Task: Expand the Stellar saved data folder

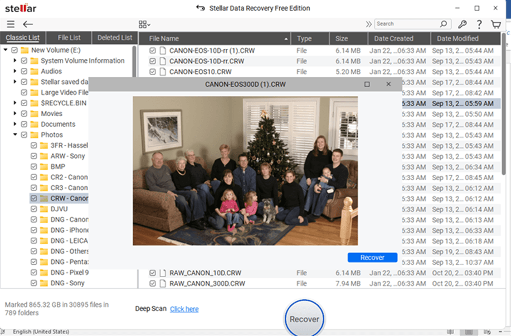Action: [x=15, y=82]
